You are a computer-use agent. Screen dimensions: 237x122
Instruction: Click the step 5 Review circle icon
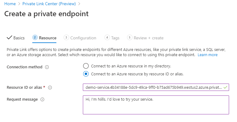[x=130, y=38]
